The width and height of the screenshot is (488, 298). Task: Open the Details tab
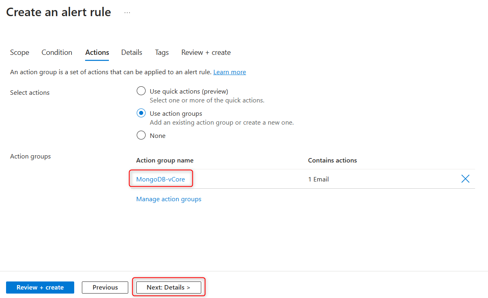(x=131, y=52)
